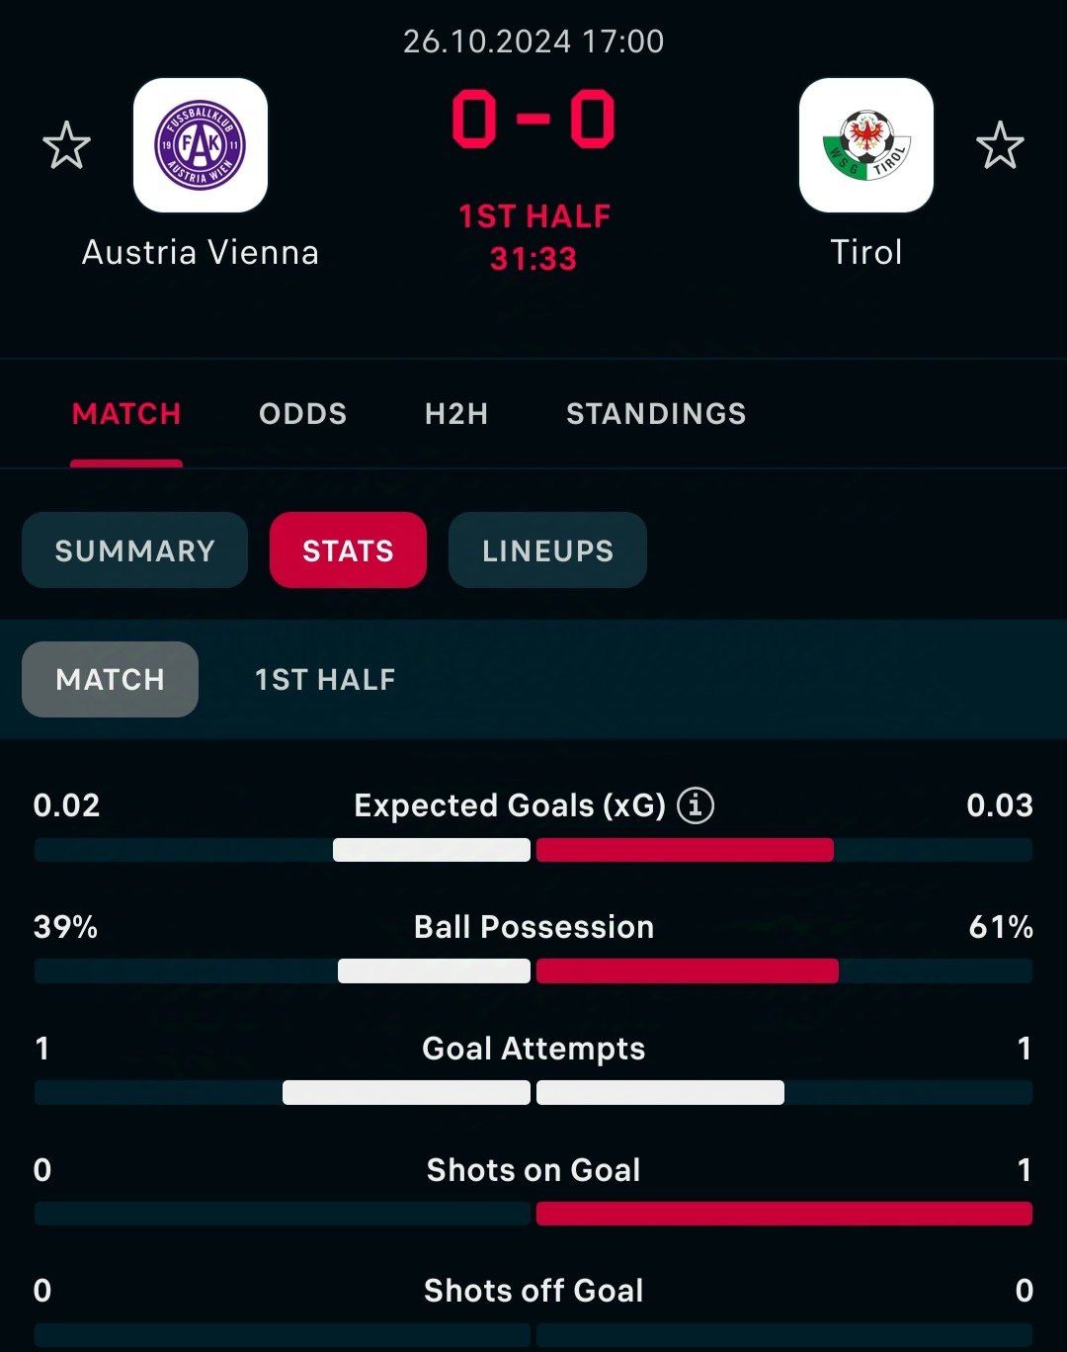Go to the STANDINGS tab

click(656, 413)
